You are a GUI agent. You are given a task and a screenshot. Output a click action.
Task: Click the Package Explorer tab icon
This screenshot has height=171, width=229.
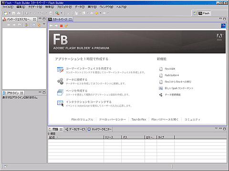pos(4,19)
